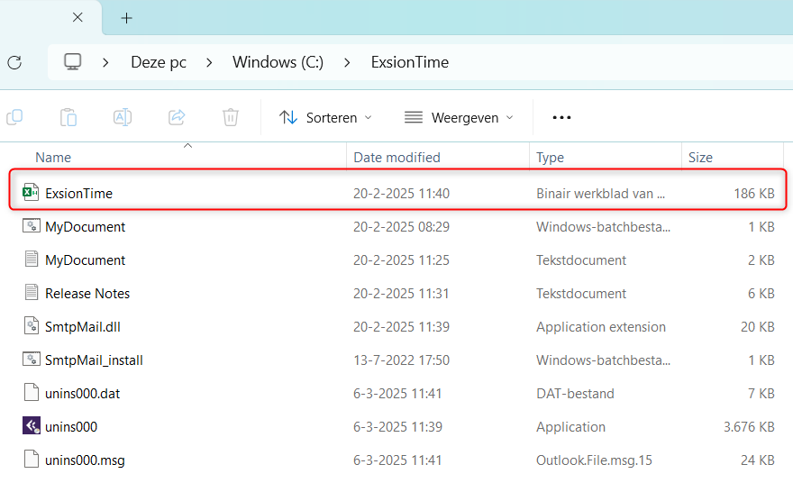Click the purple unins000 application icon
This screenshot has height=501, width=793.
click(x=31, y=426)
